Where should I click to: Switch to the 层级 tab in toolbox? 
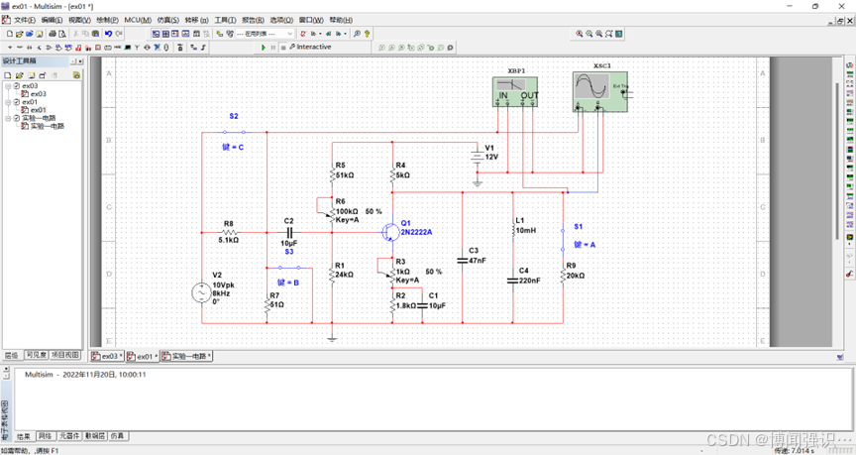click(12, 355)
